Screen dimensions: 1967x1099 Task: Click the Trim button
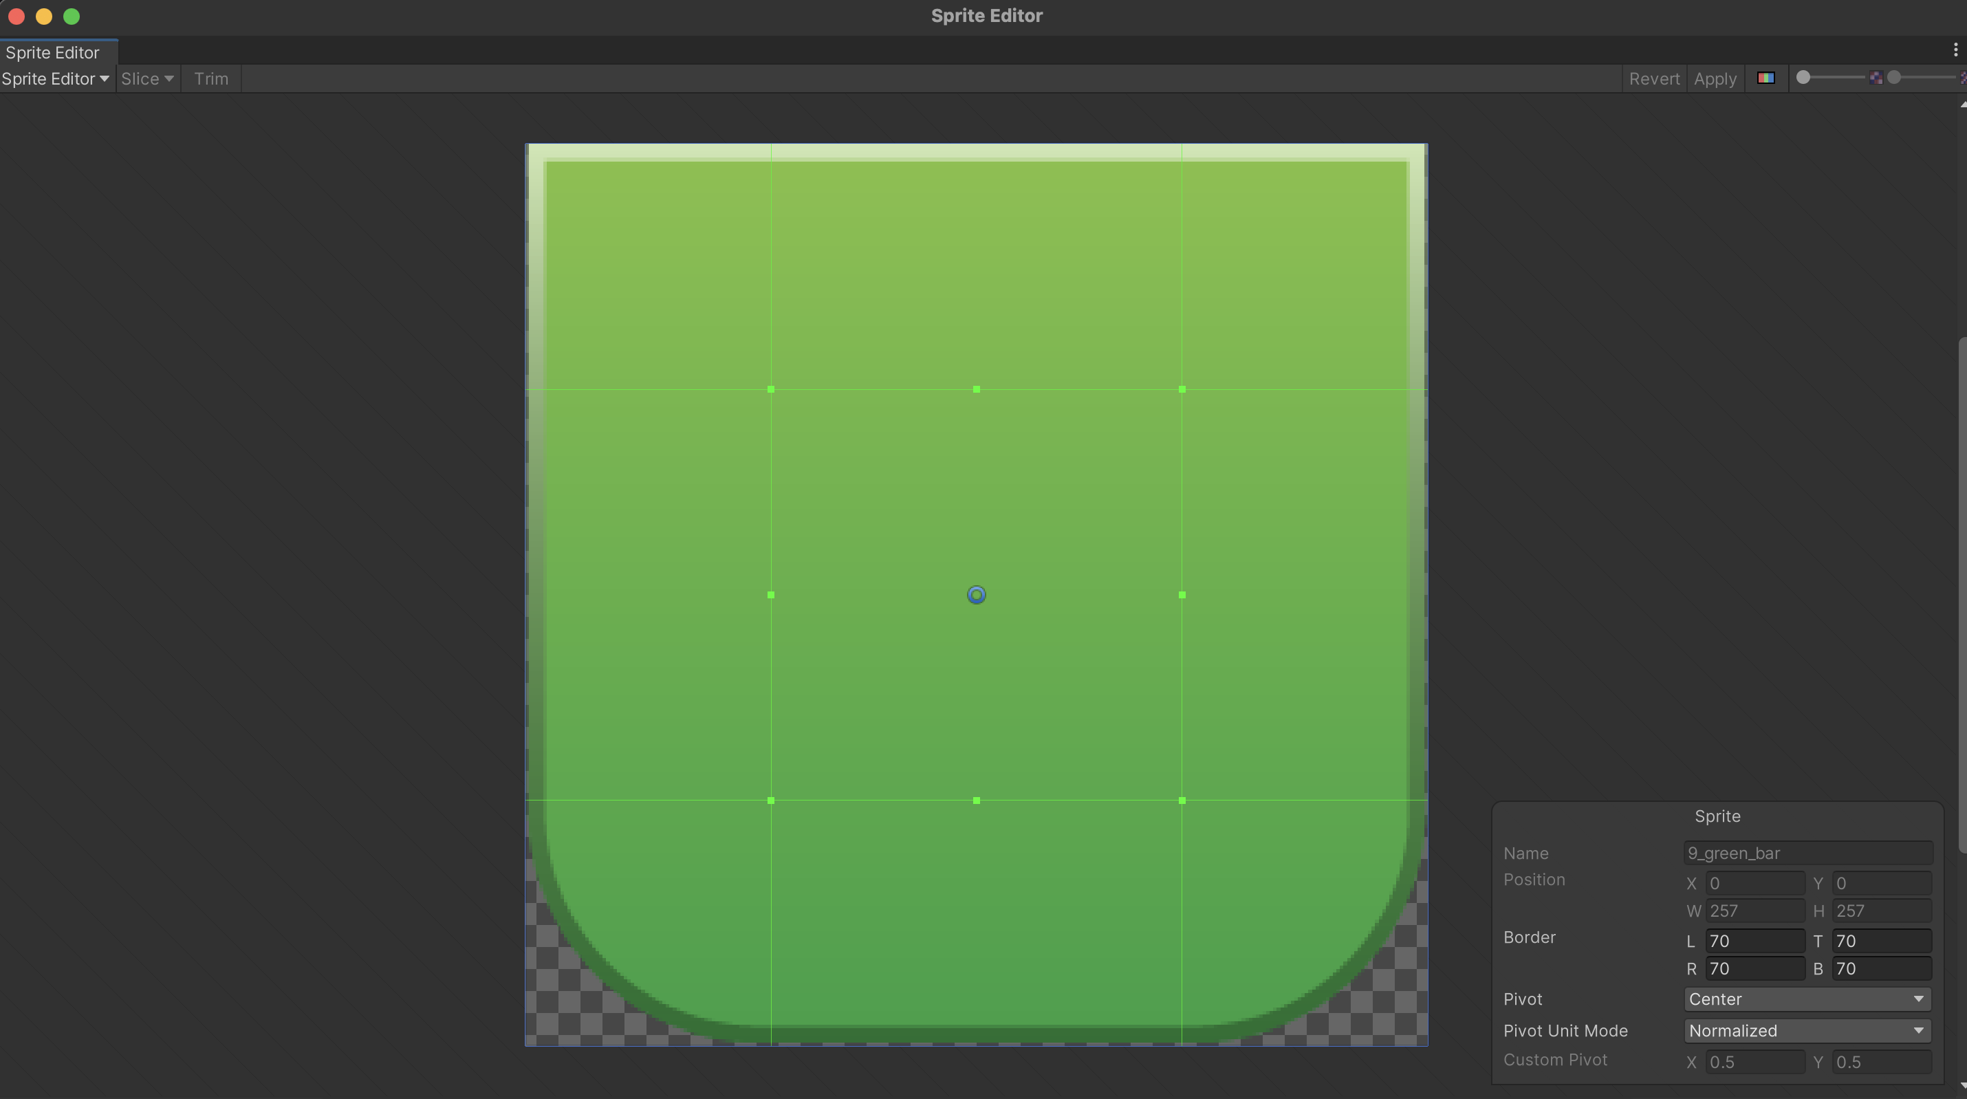click(x=210, y=78)
